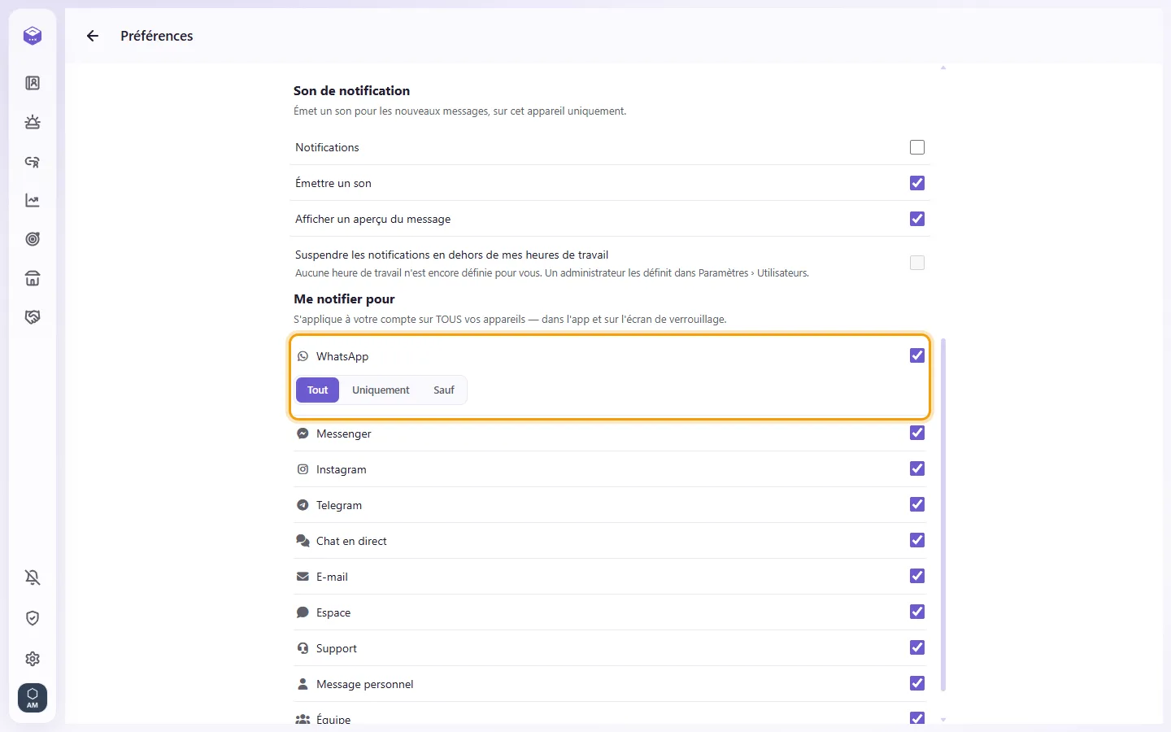Click the Me notifier pour heading
The image size is (1171, 732).
pyautogui.click(x=344, y=299)
